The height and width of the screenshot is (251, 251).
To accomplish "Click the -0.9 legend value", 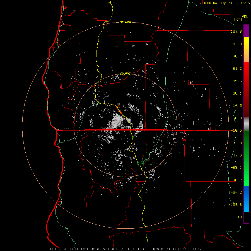I will [237, 118].
